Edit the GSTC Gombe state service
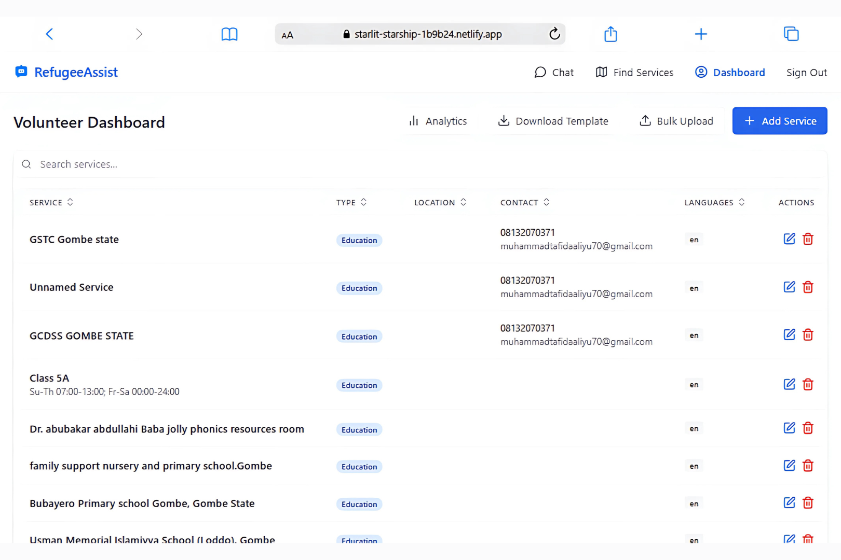The image size is (841, 560). pyautogui.click(x=789, y=239)
